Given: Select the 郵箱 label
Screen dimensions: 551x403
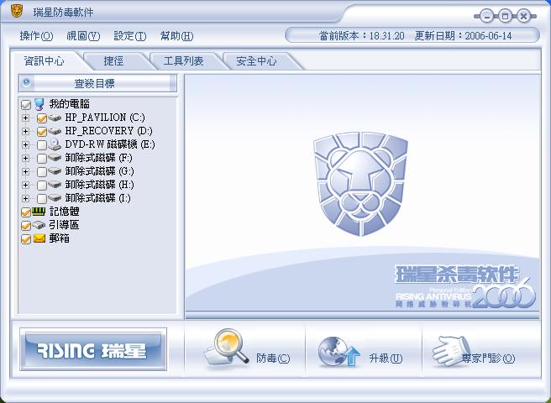Looking at the screenshot, I should click(x=59, y=238).
